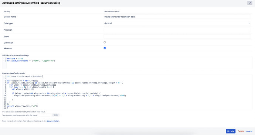This screenshot has width=255, height=135.
Task: Focus the Precision input field
Action: (177, 30)
